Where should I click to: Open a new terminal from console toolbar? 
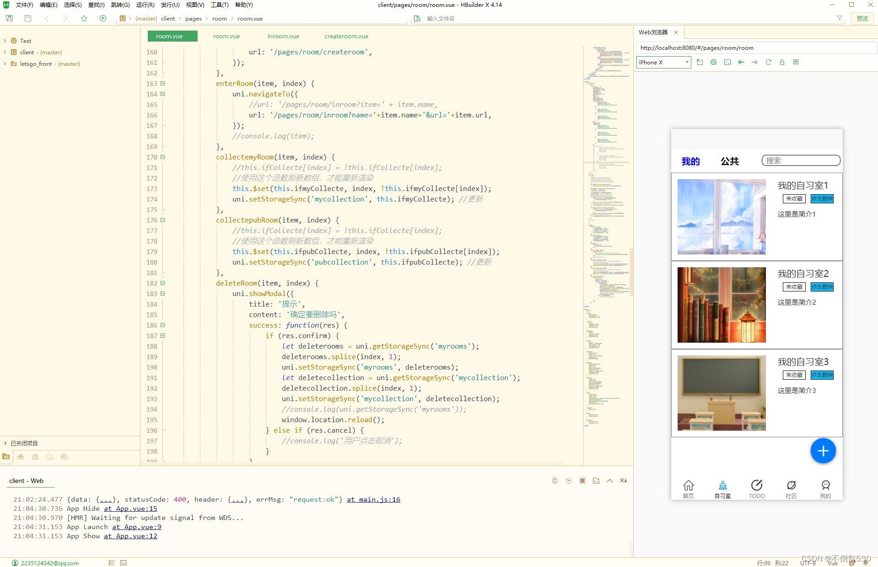(596, 481)
